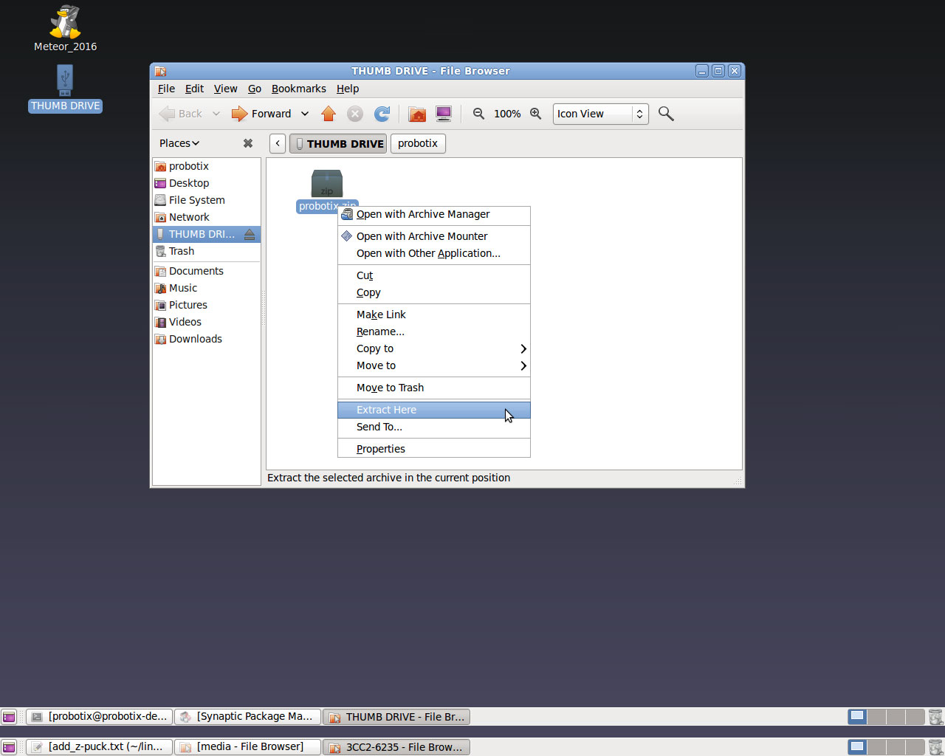Click the Computer toolbar icon
This screenshot has height=756, width=945.
[444, 114]
